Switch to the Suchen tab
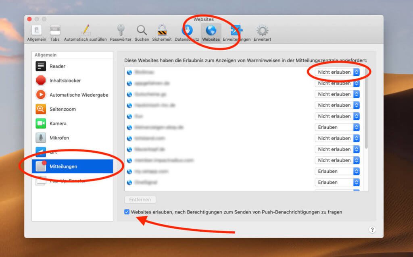The width and height of the screenshot is (413, 257). pos(142,31)
